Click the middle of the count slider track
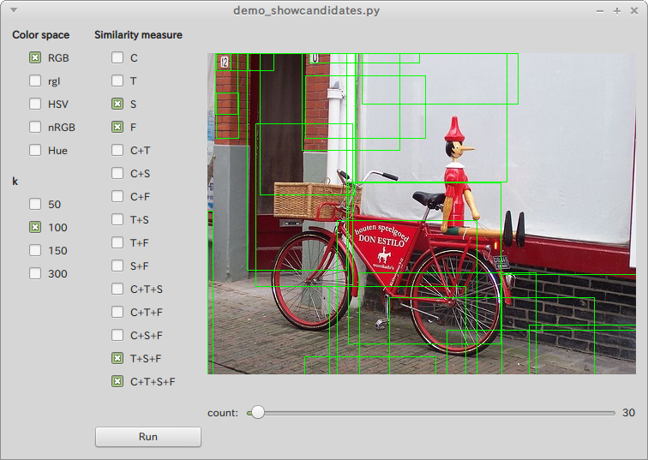Image resolution: width=648 pixels, height=460 pixels. [431, 413]
